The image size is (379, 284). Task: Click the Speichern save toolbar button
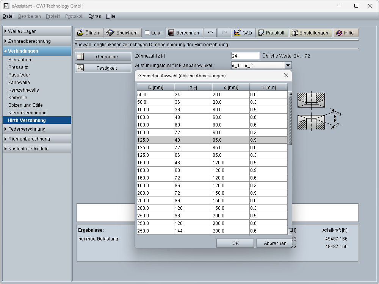pyautogui.click(x=123, y=33)
